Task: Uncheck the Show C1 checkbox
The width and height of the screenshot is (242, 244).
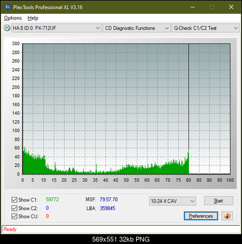Action: point(14,200)
